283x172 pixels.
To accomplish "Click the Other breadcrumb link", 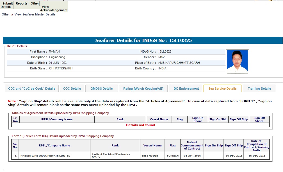I will 6,14.
